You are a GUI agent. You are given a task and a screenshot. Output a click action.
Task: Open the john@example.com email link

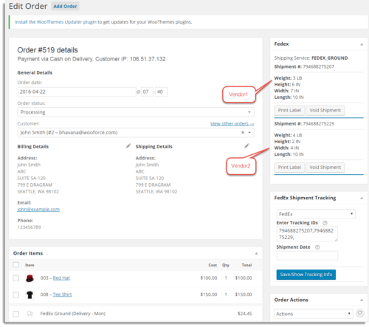38,210
